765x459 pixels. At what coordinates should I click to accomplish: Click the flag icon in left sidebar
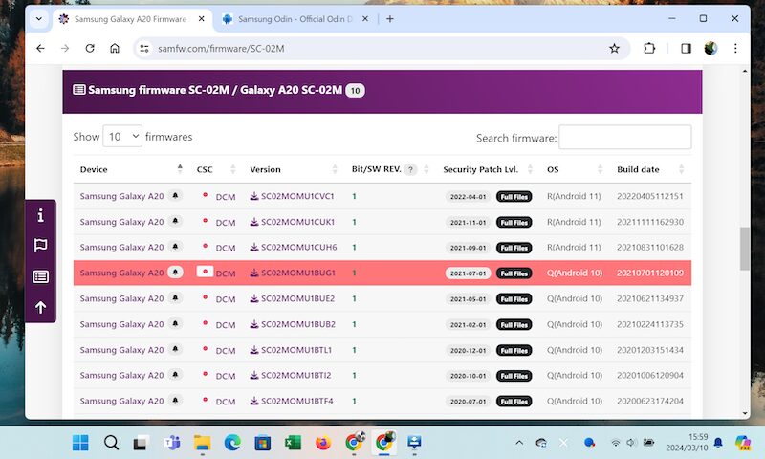pyautogui.click(x=40, y=246)
